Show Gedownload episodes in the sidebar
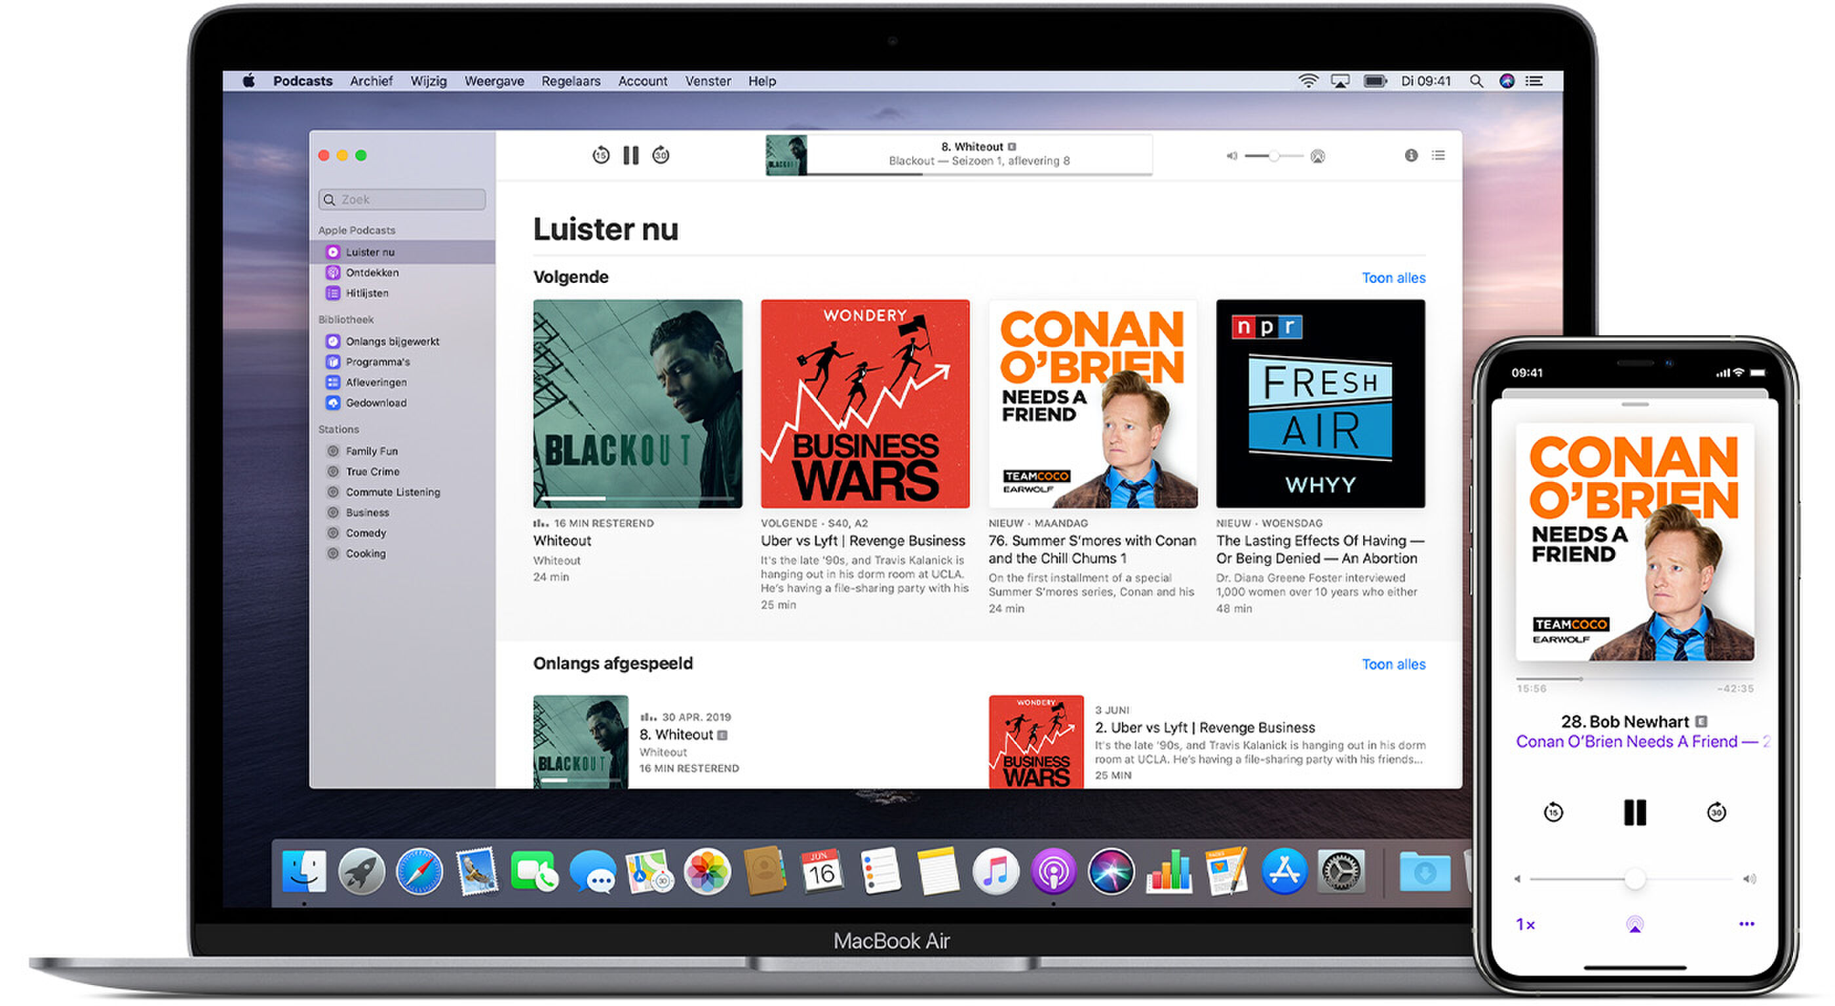The height and width of the screenshot is (1006, 1835). [x=376, y=402]
